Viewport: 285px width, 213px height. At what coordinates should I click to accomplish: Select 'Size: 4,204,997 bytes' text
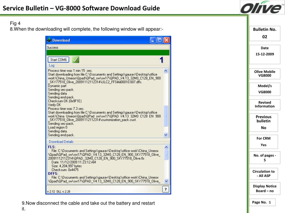pos(67,166)
